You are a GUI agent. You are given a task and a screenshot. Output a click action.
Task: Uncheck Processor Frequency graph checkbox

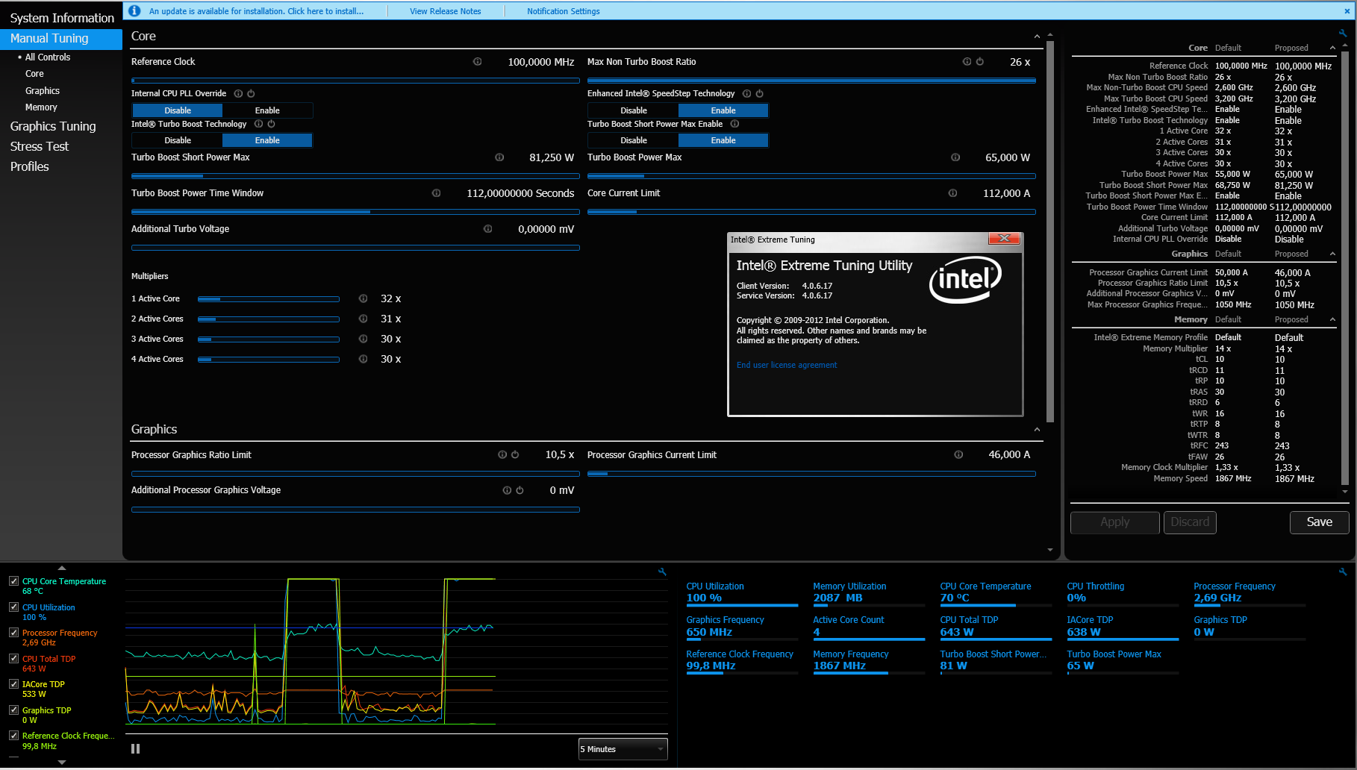(13, 633)
